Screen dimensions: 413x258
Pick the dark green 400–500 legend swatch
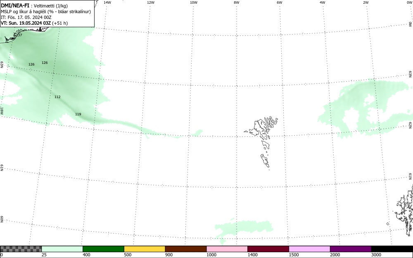coord(103,249)
